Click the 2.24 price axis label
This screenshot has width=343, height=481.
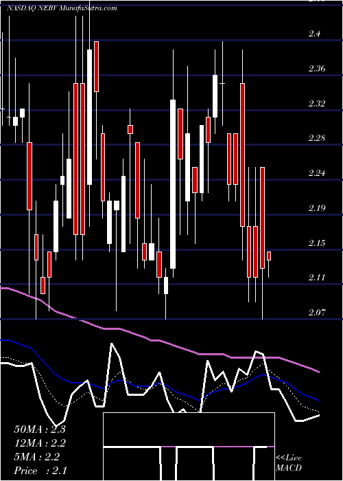(x=317, y=172)
